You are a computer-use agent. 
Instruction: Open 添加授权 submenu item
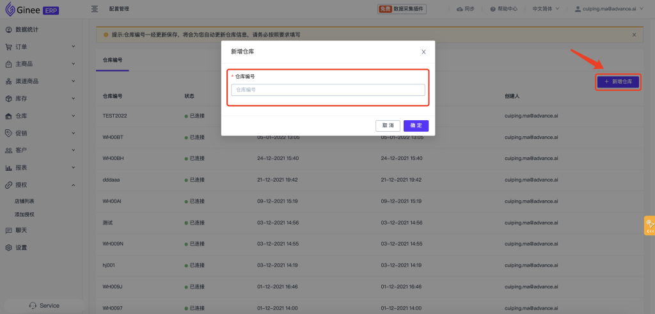pyautogui.click(x=25, y=215)
